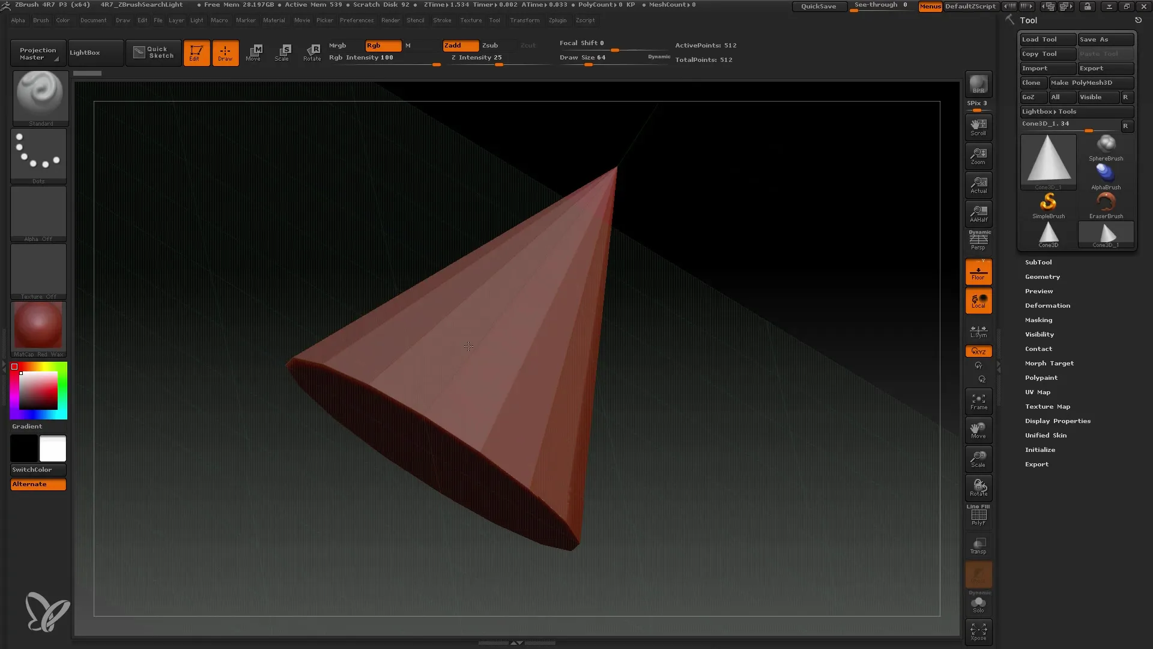Select the Edit mode button
1153x649 pixels.
point(196,52)
